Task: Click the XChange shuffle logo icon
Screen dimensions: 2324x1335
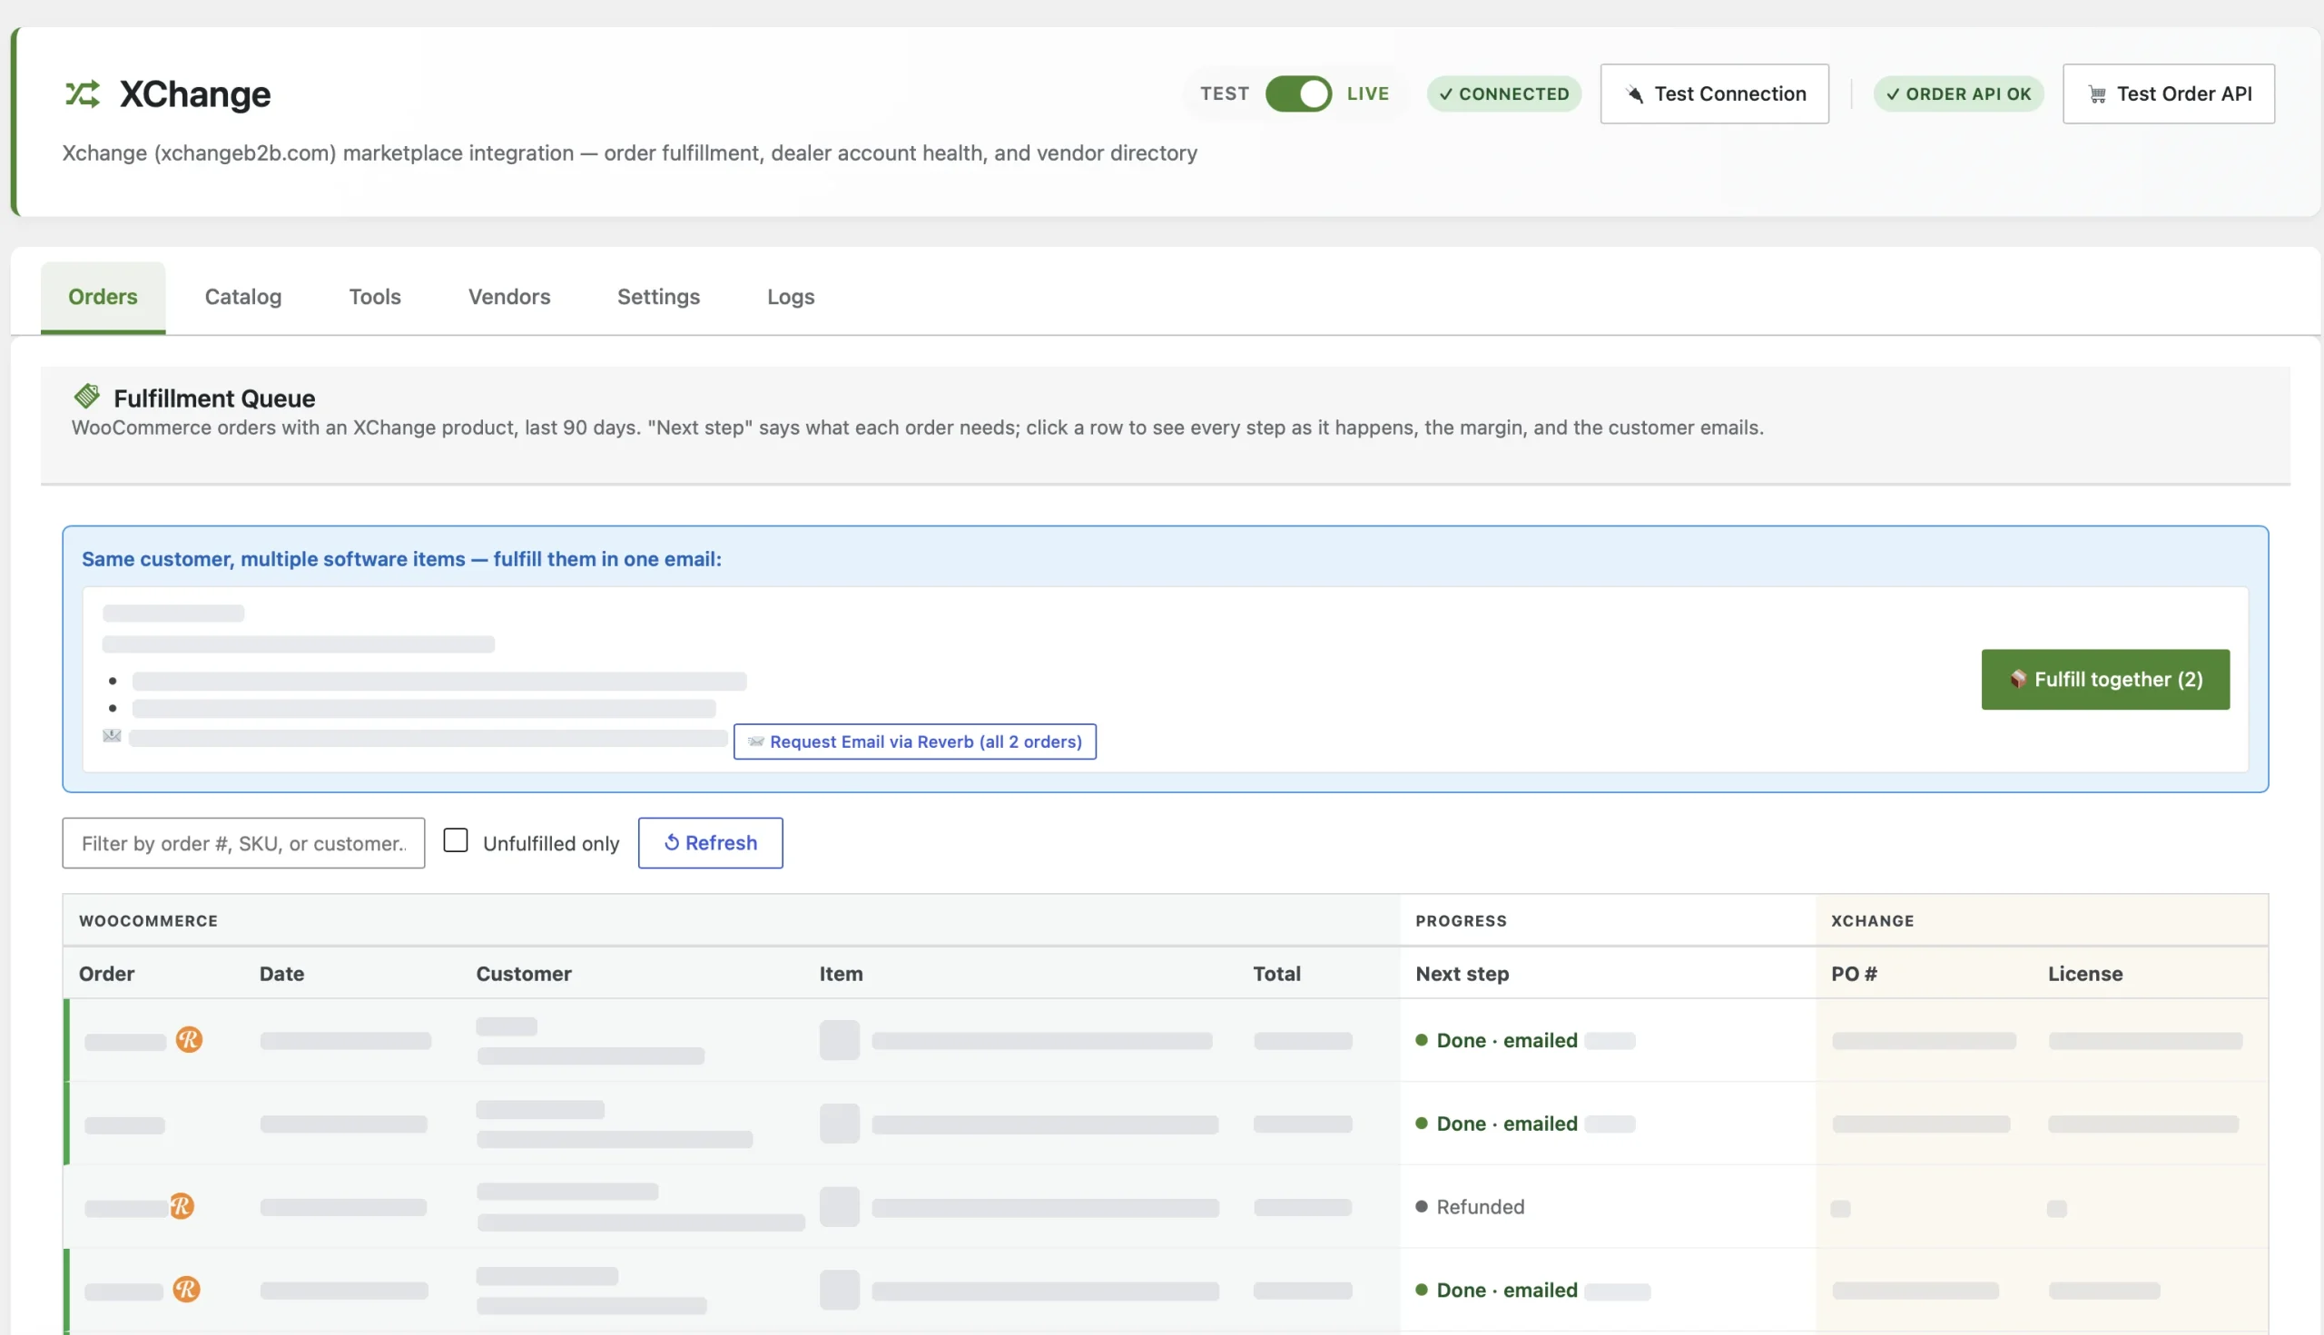Action: [x=83, y=93]
